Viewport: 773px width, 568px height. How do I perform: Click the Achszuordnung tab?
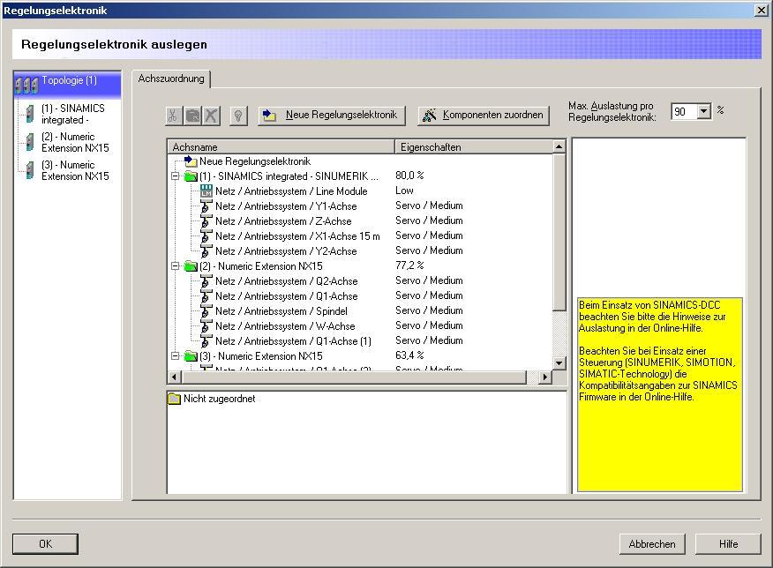click(171, 78)
